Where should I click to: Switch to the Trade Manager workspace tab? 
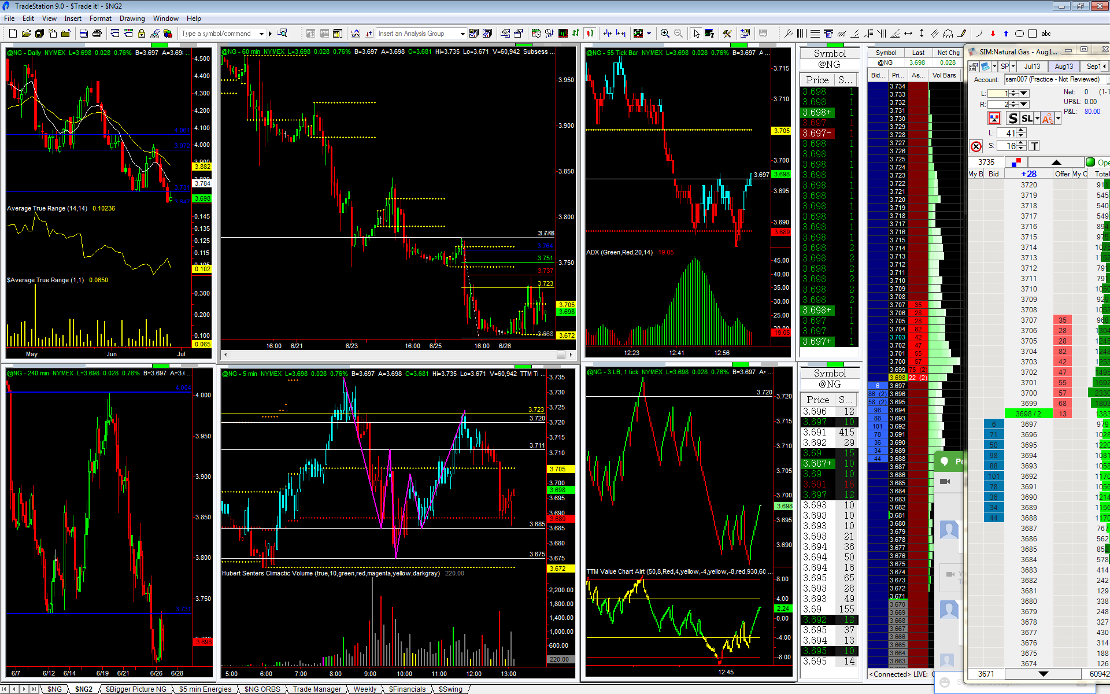click(x=317, y=689)
